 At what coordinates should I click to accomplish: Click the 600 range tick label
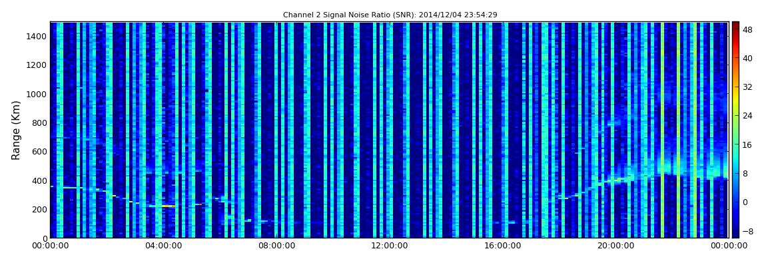(39, 152)
